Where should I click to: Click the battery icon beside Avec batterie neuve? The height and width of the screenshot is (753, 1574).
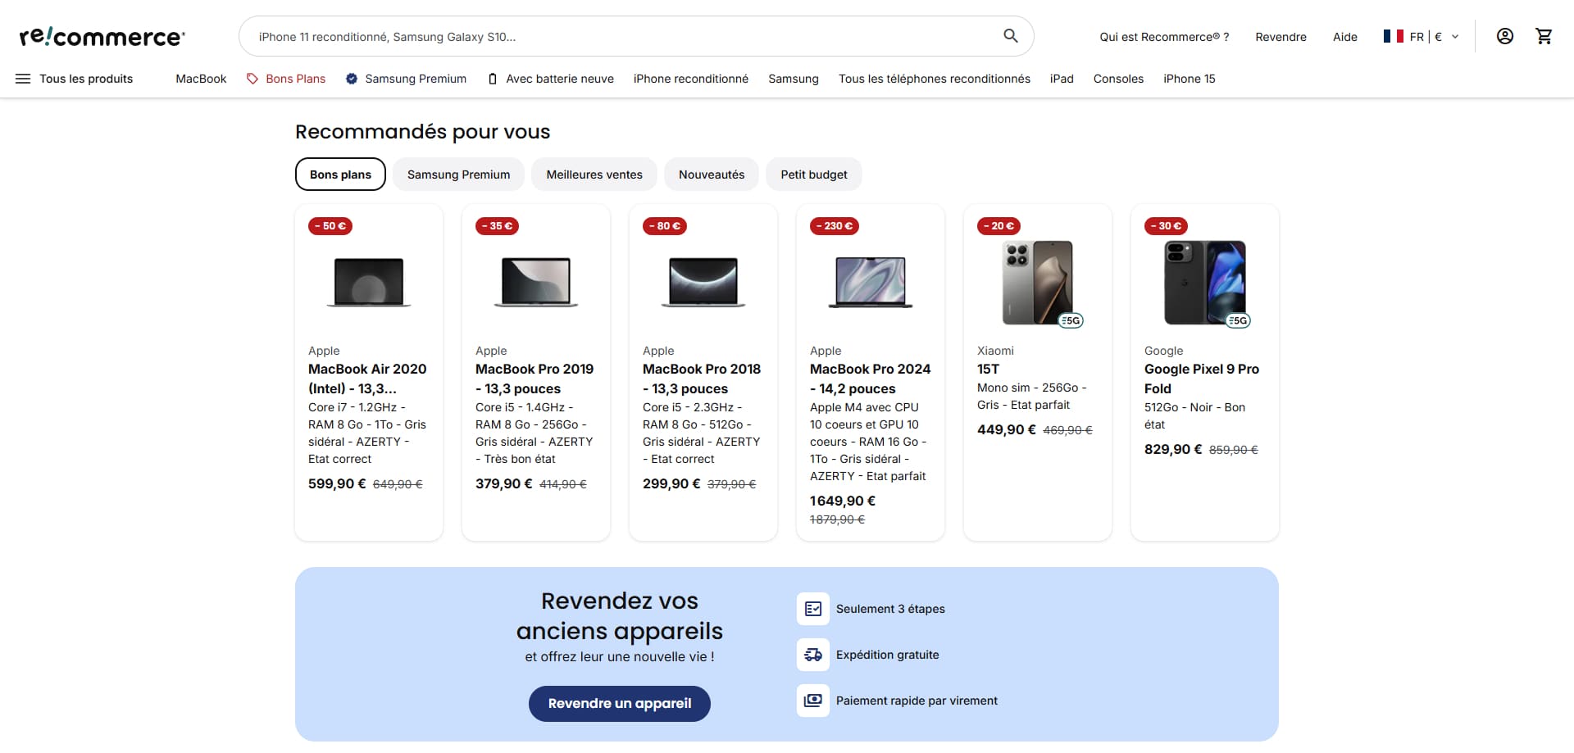click(493, 79)
